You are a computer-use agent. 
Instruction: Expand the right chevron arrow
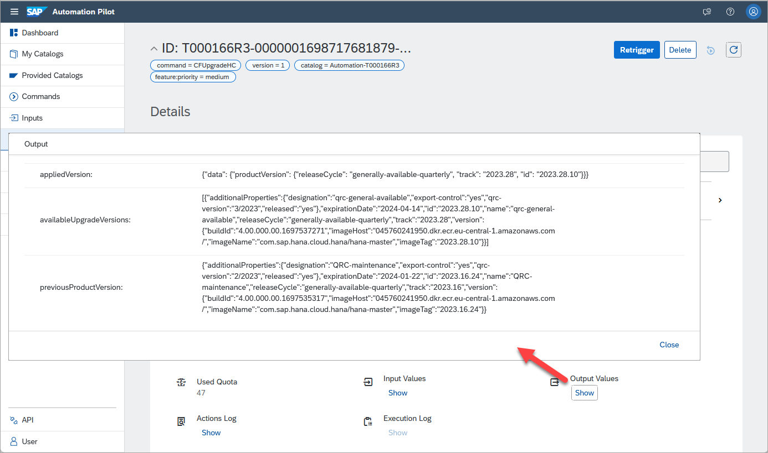point(720,200)
